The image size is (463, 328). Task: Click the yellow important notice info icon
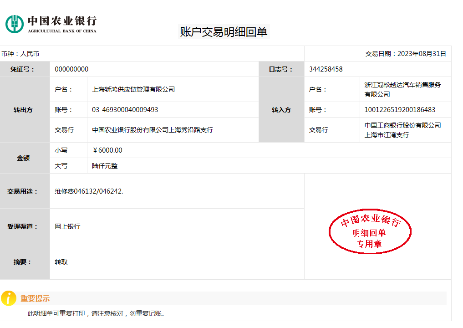pos(9,298)
